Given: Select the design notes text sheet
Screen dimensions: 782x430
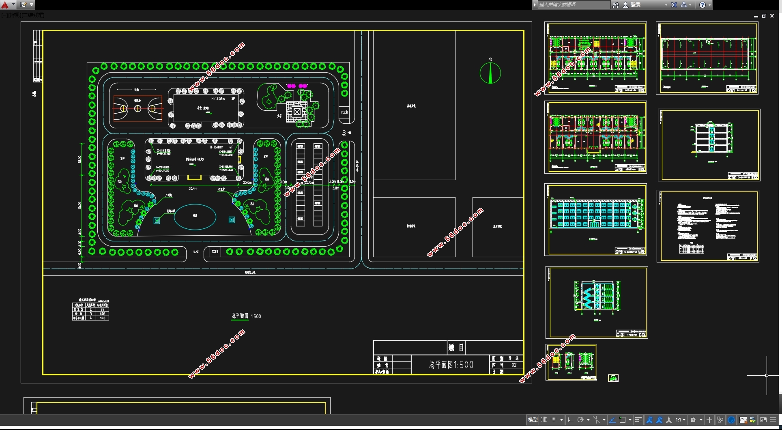Looking at the screenshot, I should point(708,226).
